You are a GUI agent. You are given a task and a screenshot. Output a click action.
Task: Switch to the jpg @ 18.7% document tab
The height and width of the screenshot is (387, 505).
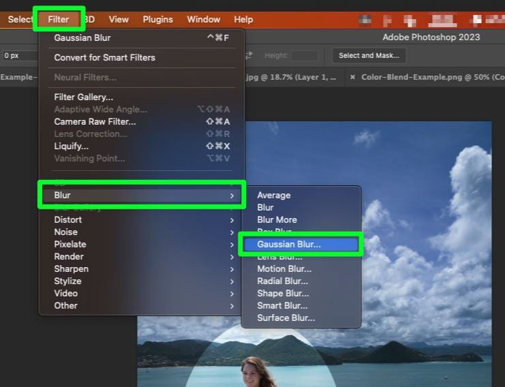[291, 77]
